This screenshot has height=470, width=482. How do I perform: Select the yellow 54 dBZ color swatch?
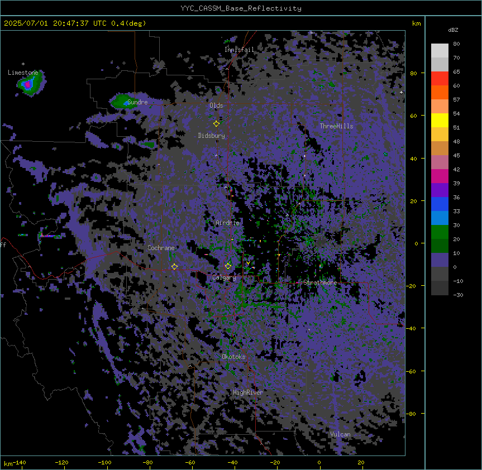pos(440,121)
